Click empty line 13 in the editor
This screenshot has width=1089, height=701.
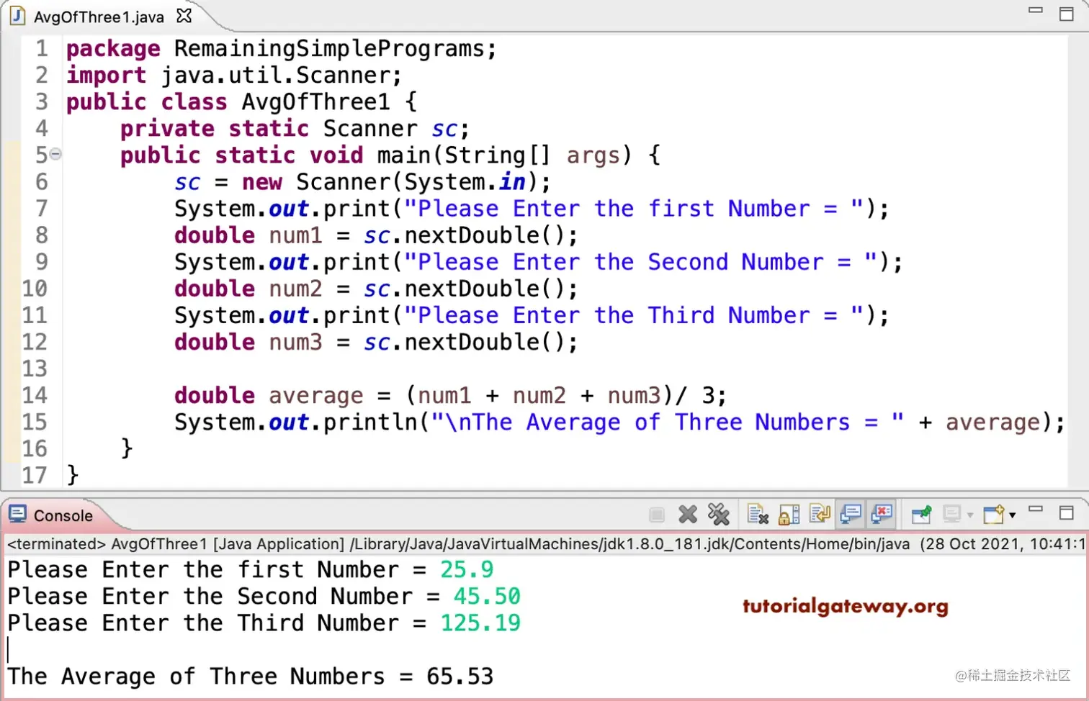tap(565, 368)
